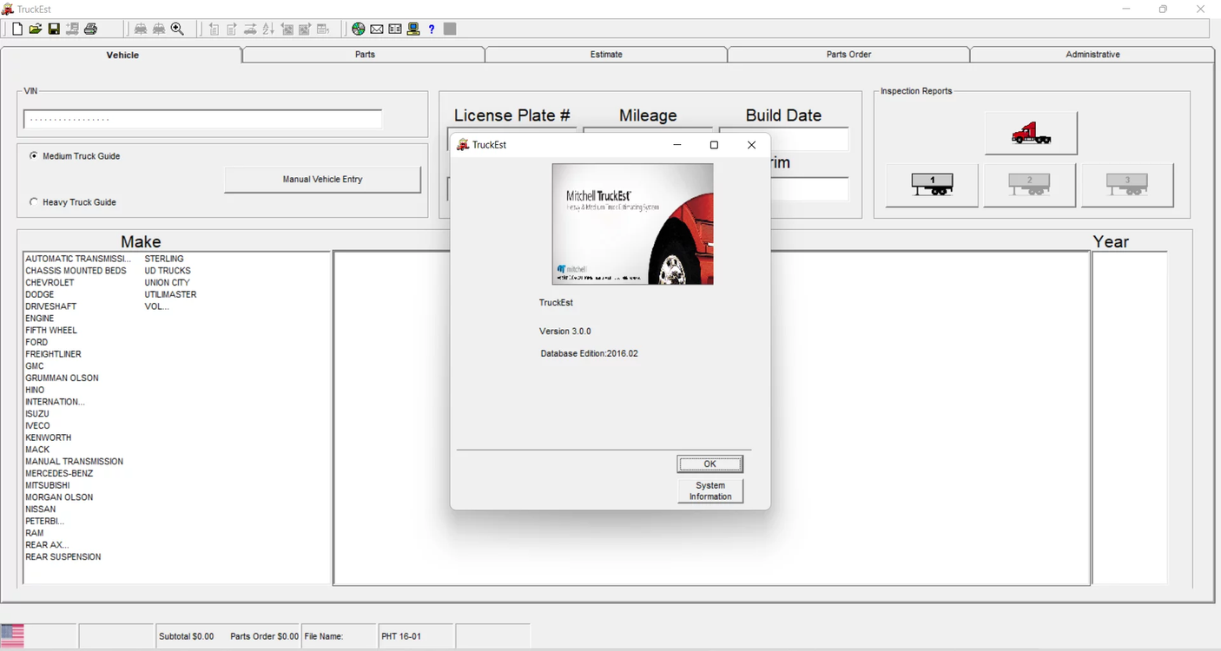Switch to the Administrative tab
1221x651 pixels.
point(1092,54)
